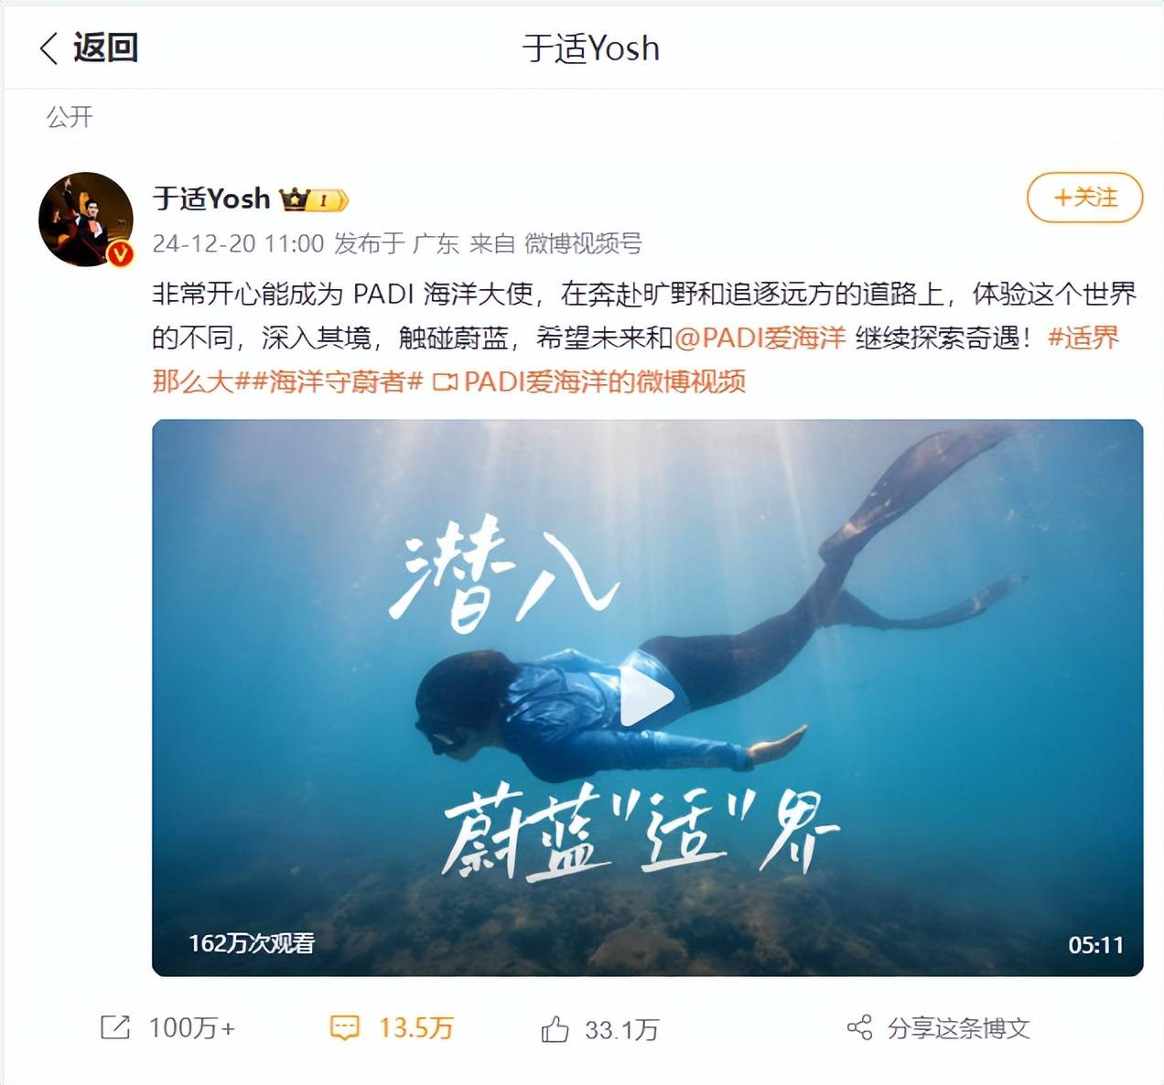Open comments via orange speech bubble icon
This screenshot has height=1085, width=1164.
coord(345,1027)
